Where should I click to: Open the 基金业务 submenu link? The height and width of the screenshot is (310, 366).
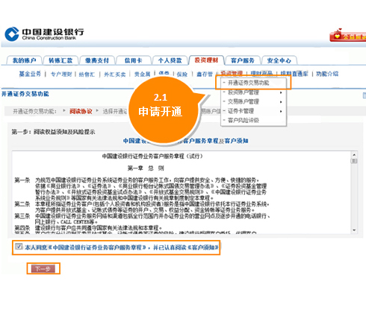[x=30, y=74]
